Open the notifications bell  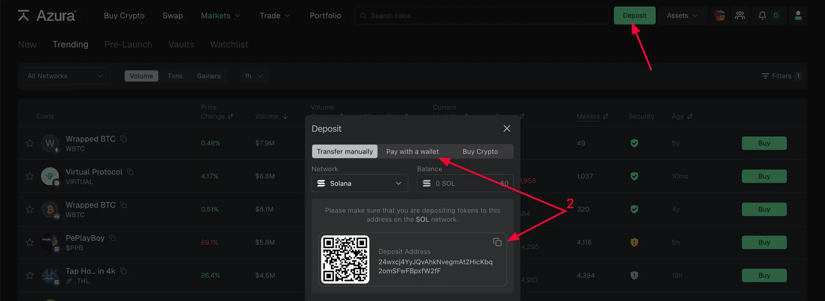click(x=762, y=15)
